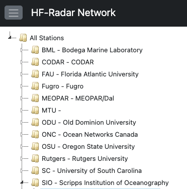
Task: Click the Rutgers folder icon
Action: [x=35, y=158]
